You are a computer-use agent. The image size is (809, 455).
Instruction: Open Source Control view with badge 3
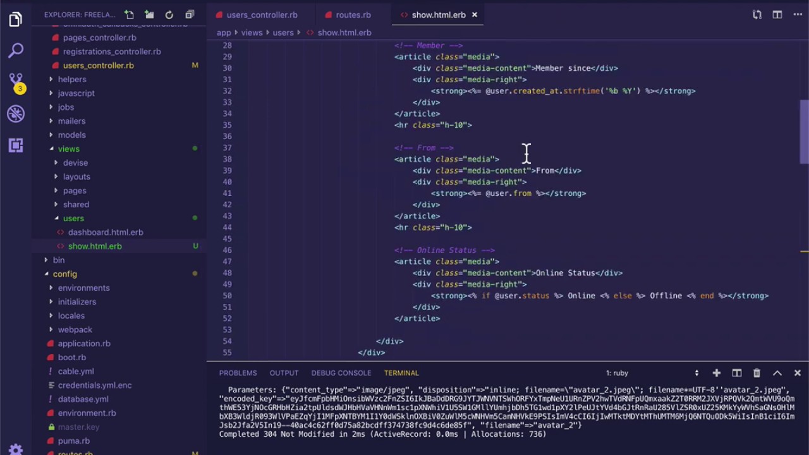[16, 82]
